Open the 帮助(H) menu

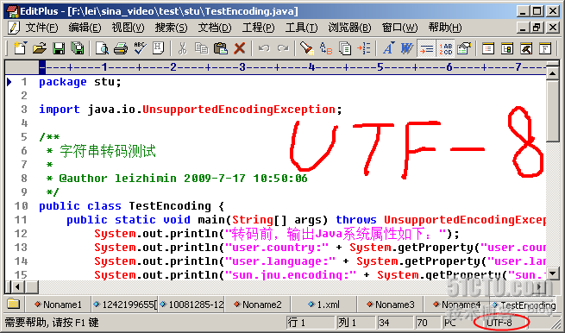445,28
